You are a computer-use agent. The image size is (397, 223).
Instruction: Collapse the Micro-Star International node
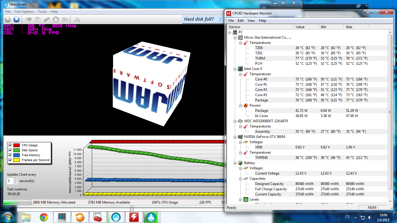tap(235, 37)
